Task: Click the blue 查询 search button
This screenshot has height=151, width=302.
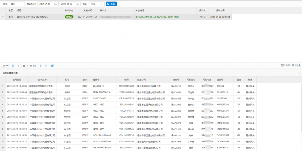Action: (111, 4)
